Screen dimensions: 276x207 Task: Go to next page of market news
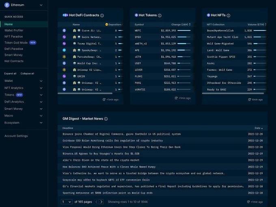pyautogui.click(x=101, y=202)
